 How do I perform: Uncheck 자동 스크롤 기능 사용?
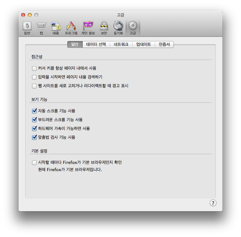click(x=34, y=111)
